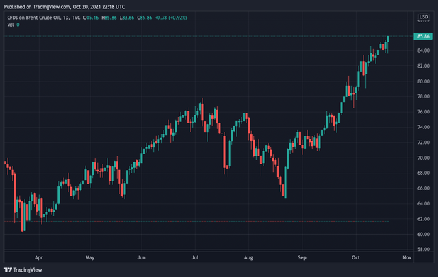Click the 84.00 price axis label
Image resolution: width=438 pixels, height=277 pixels.
(424, 50)
